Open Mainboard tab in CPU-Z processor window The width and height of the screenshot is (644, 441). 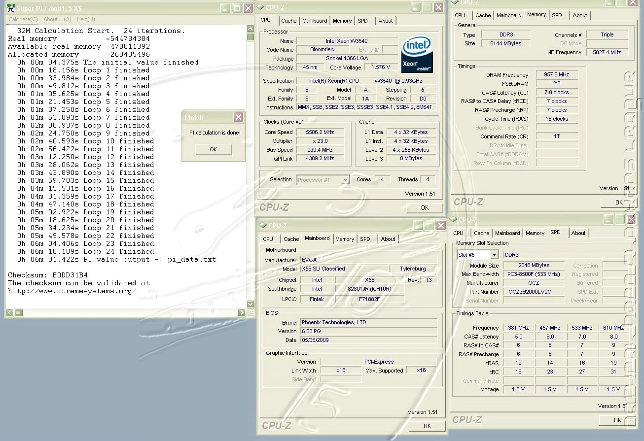point(315,21)
